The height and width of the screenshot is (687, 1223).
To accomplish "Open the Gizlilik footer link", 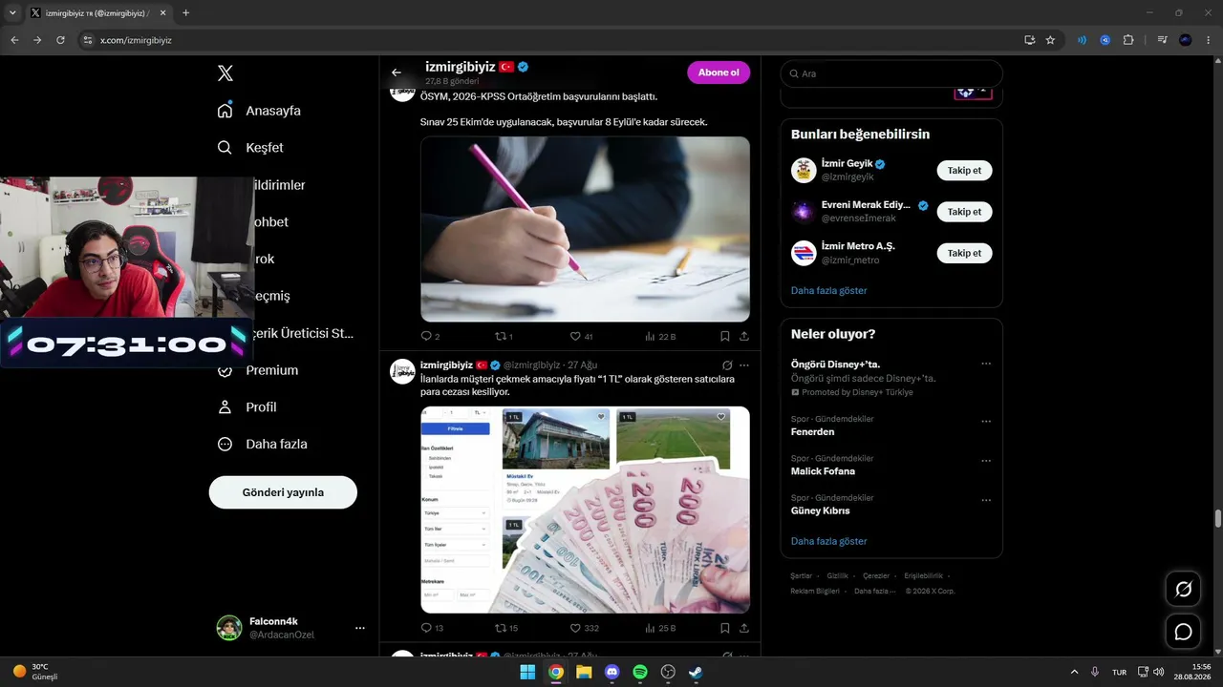I will [x=837, y=576].
